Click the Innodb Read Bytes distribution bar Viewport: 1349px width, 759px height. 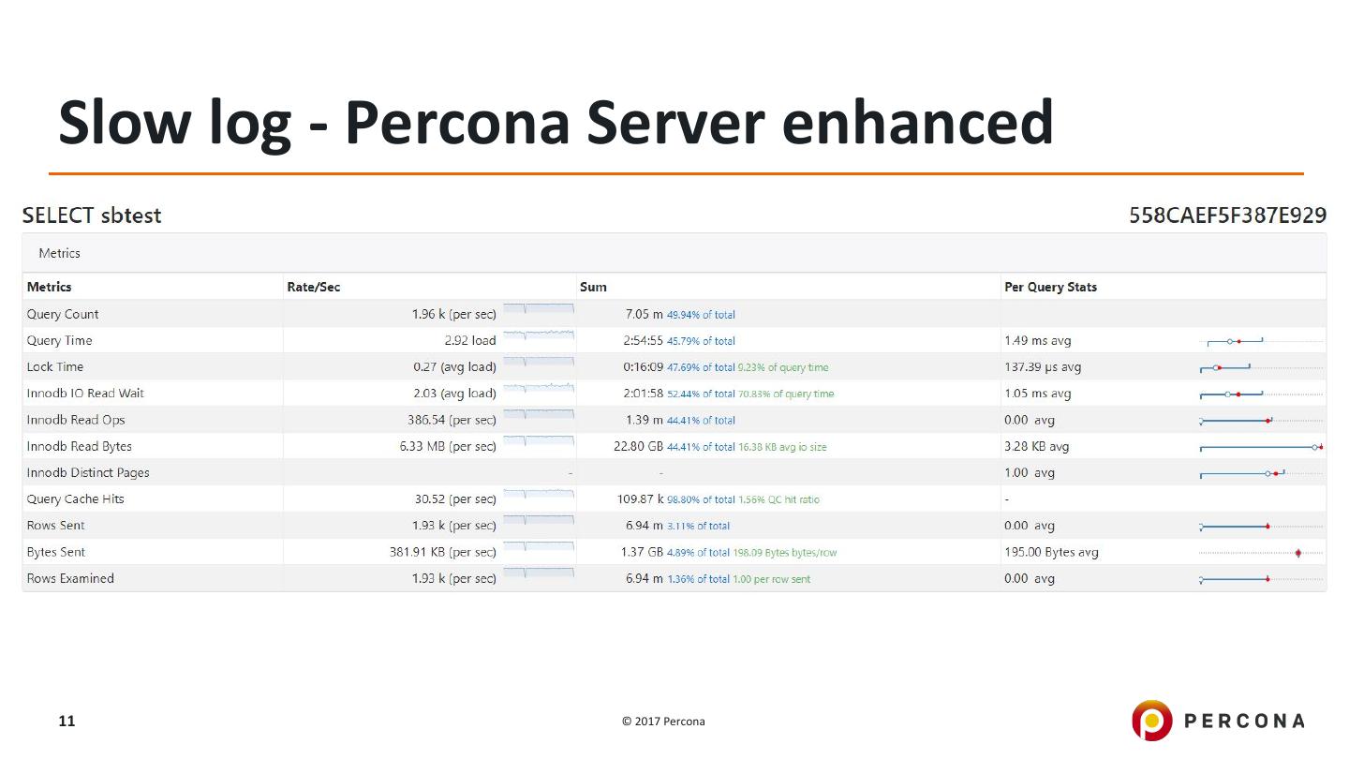click(1260, 447)
